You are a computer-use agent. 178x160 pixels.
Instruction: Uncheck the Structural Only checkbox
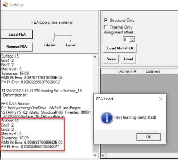106,20
